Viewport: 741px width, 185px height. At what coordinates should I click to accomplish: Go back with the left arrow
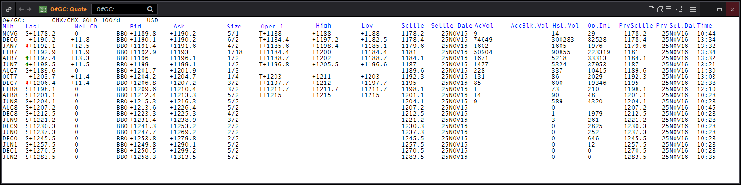(21, 9)
